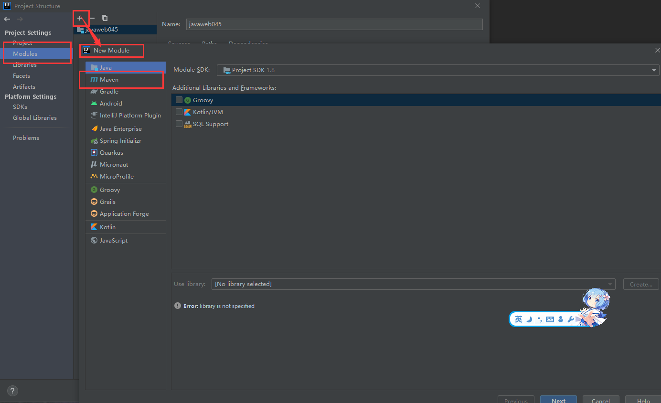
Task: Open the Module SDK dropdown
Action: (x=438, y=70)
